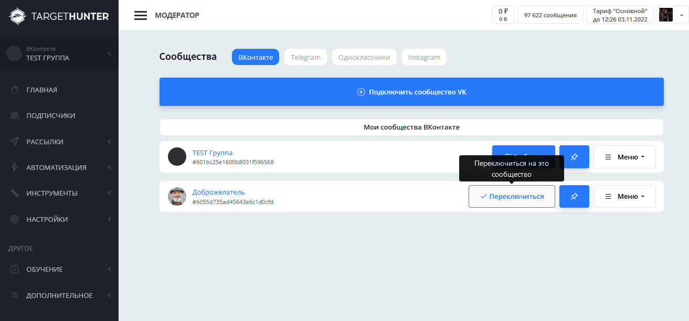Image resolution: width=689 pixels, height=321 pixels.
Task: Select the Instagram tab
Action: click(424, 57)
